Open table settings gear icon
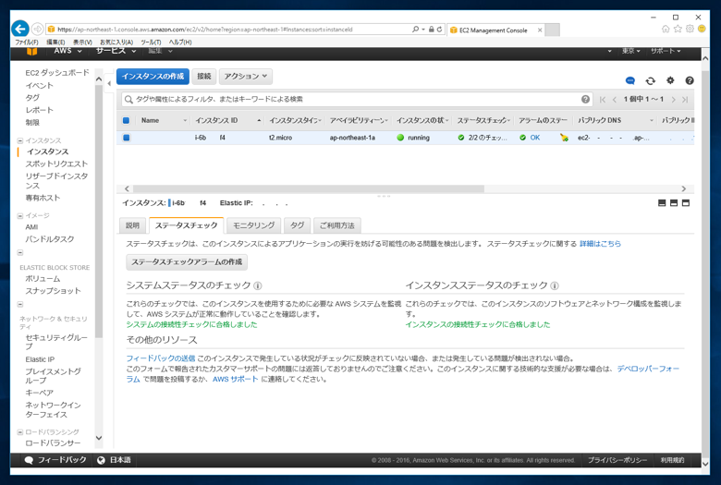This screenshot has height=485, width=721. 670,80
